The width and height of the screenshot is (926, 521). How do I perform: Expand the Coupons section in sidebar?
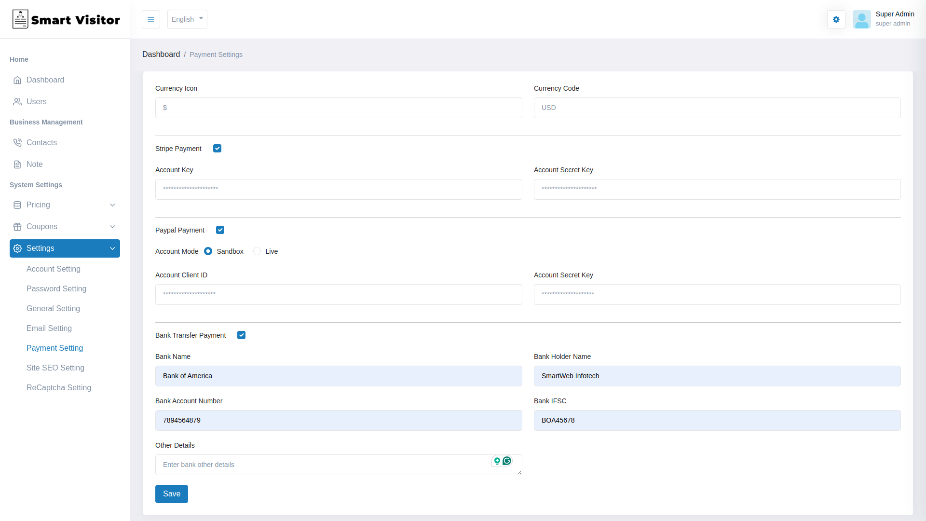[64, 226]
